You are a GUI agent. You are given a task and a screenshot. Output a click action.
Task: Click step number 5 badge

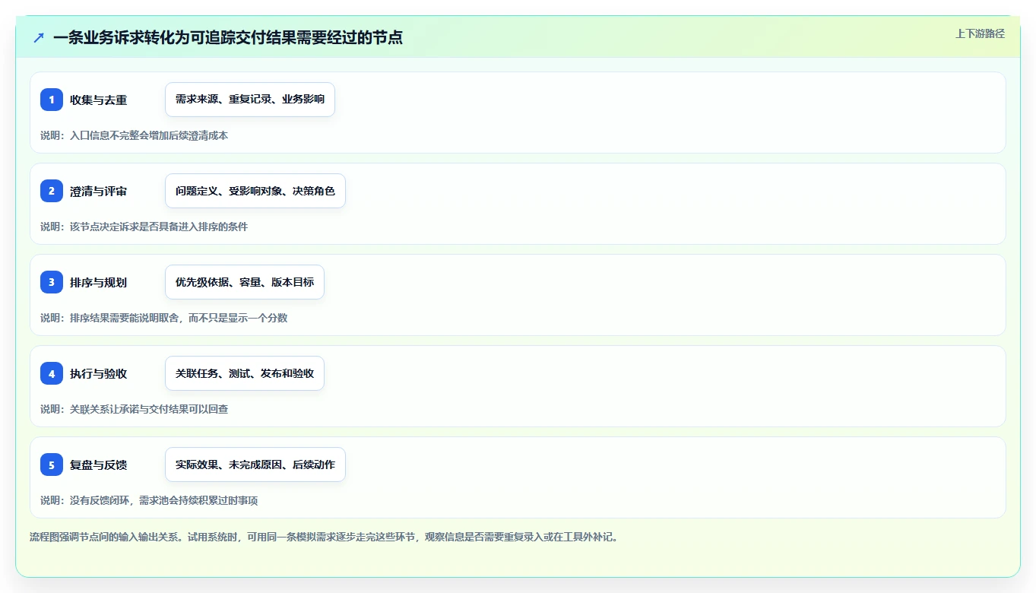(52, 465)
